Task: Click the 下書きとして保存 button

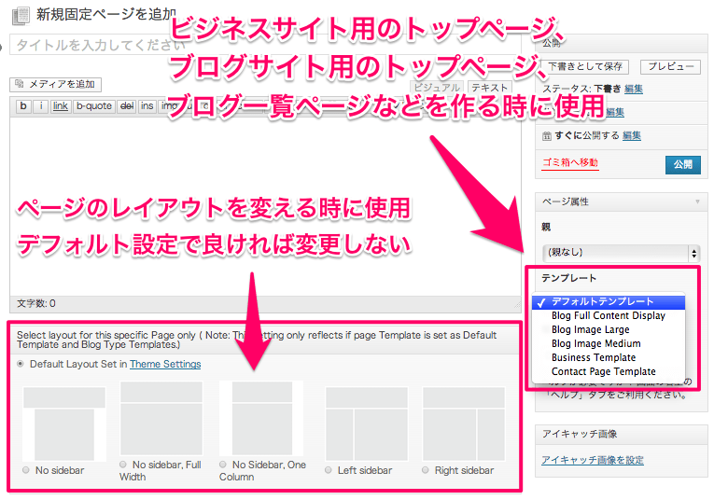Action: tap(585, 67)
